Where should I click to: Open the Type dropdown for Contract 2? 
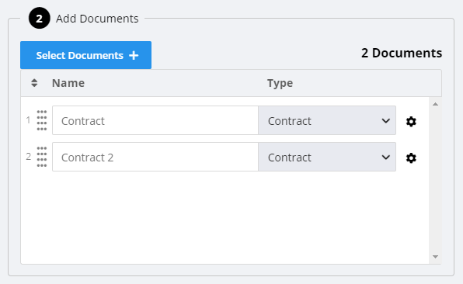pyautogui.click(x=327, y=157)
